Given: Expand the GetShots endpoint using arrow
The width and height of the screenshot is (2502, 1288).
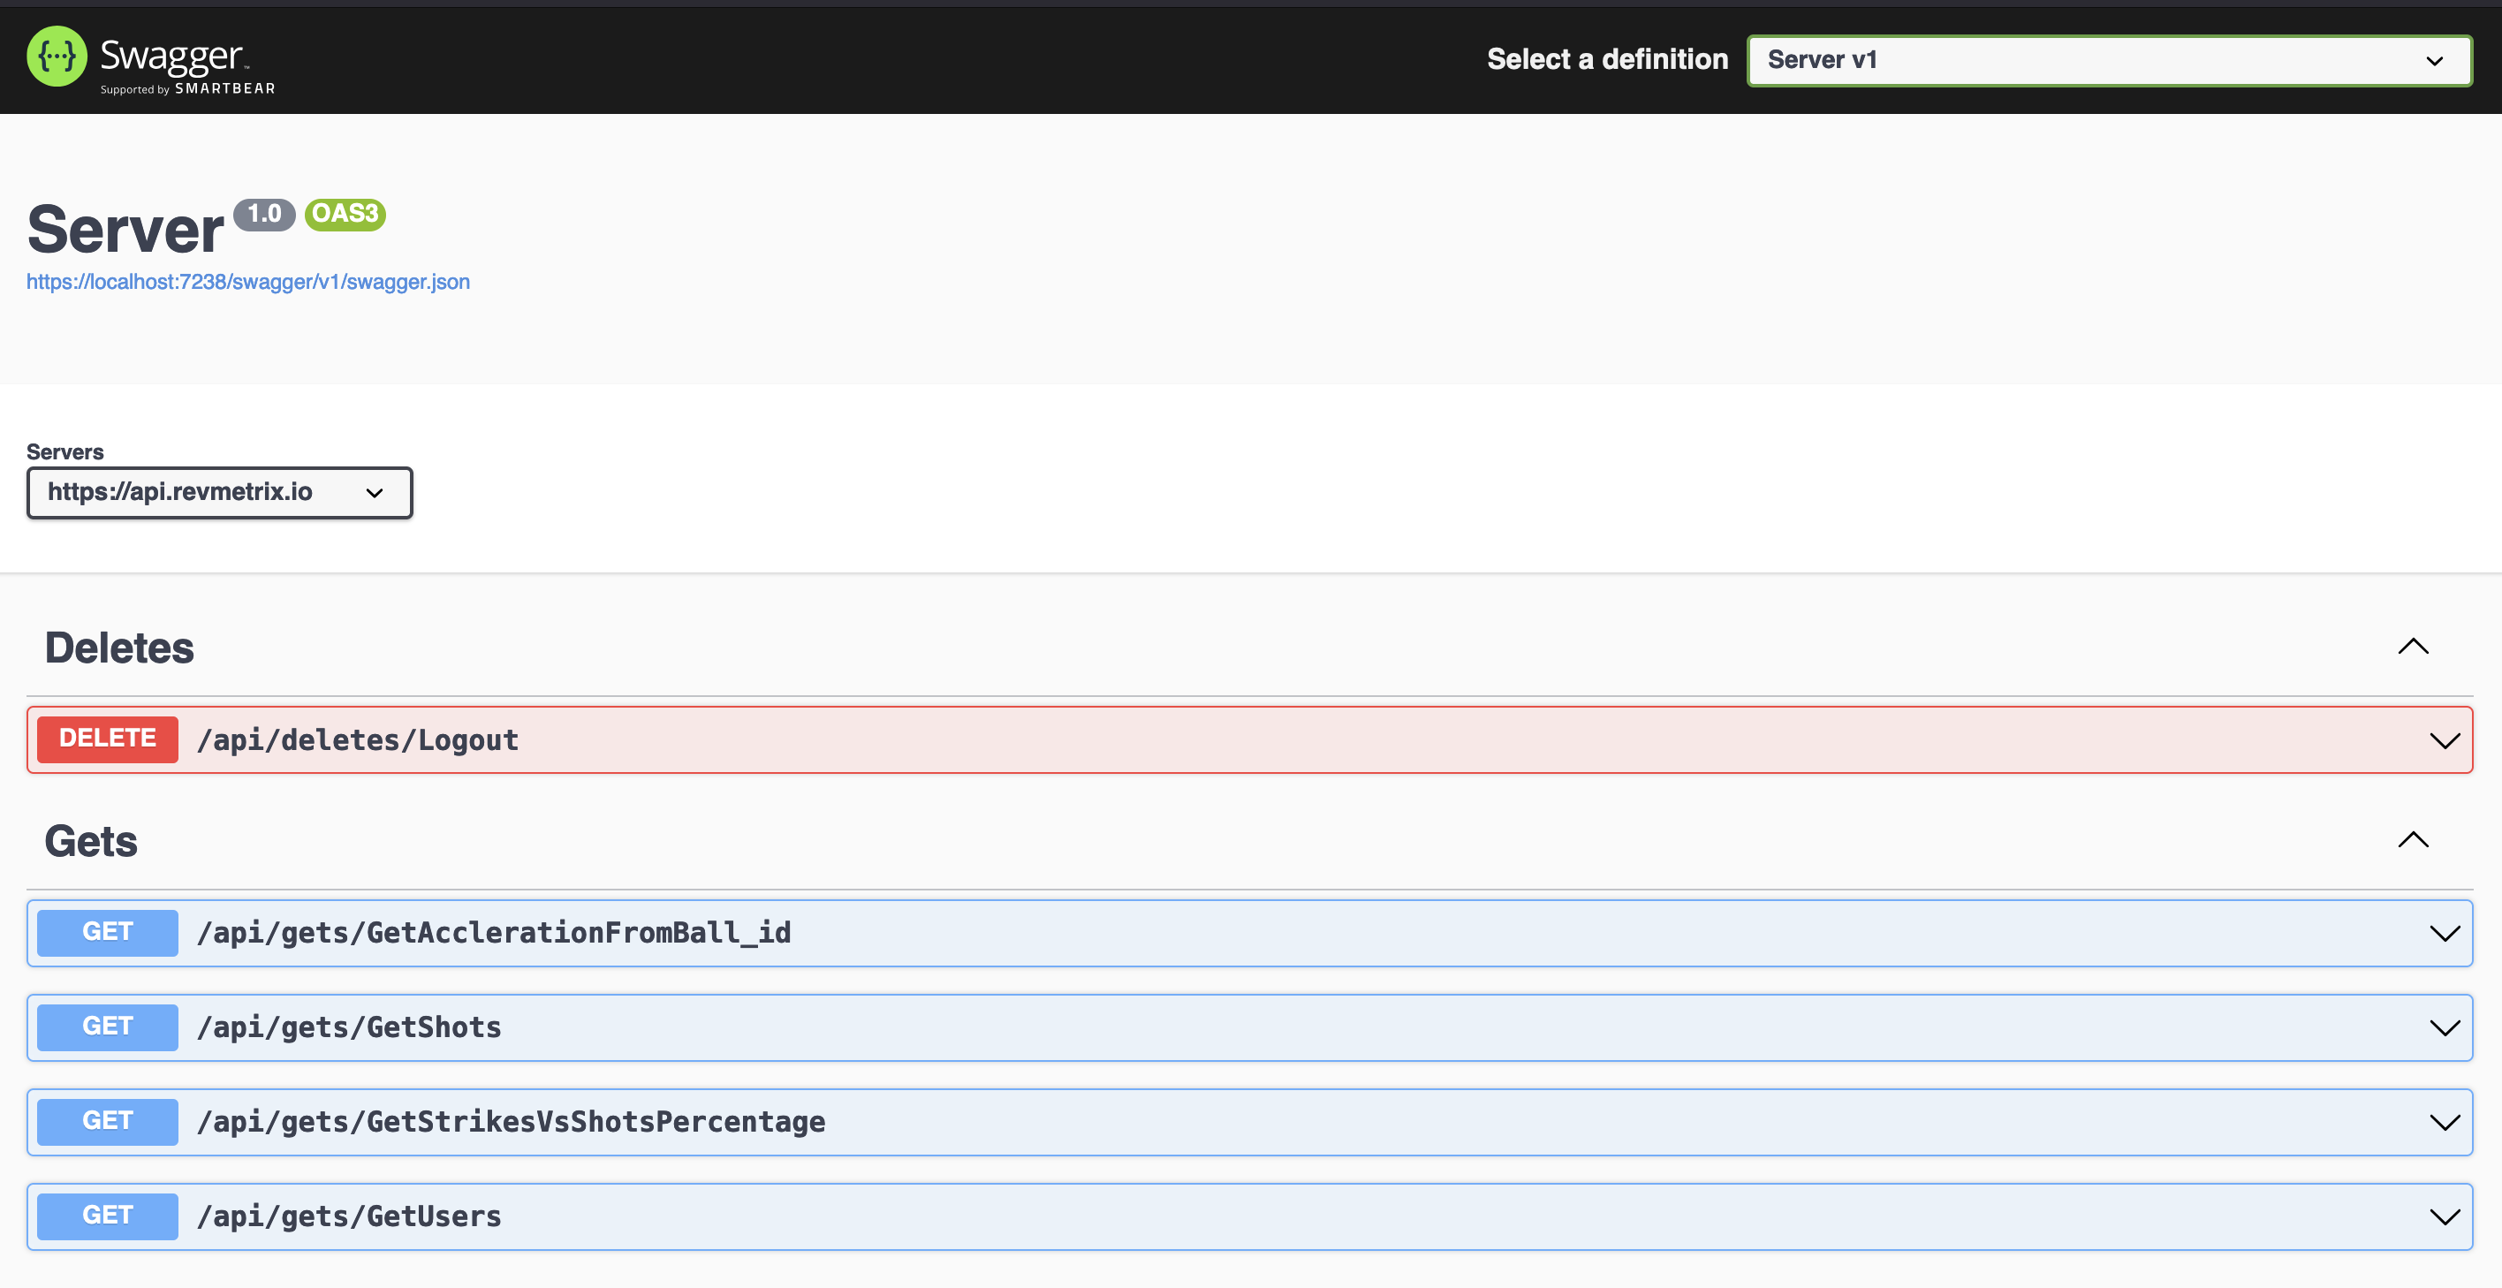Looking at the screenshot, I should coord(2444,1028).
